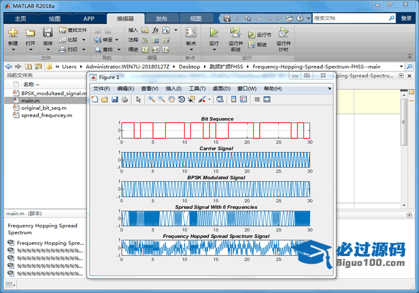Switch to the Home (主页) ribbon tab
The height and width of the screenshot is (293, 419).
(21, 18)
